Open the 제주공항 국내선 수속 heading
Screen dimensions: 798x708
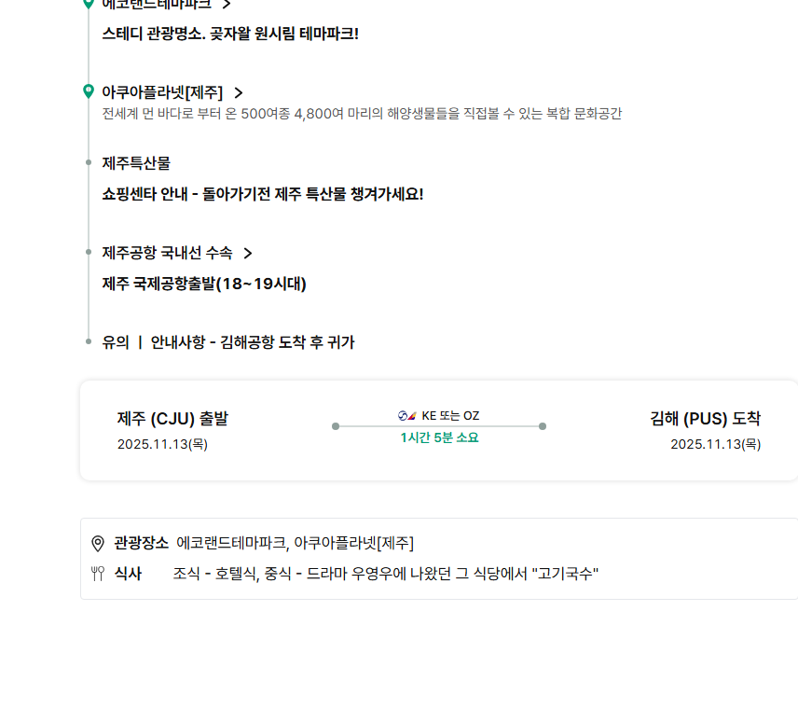coord(167,253)
